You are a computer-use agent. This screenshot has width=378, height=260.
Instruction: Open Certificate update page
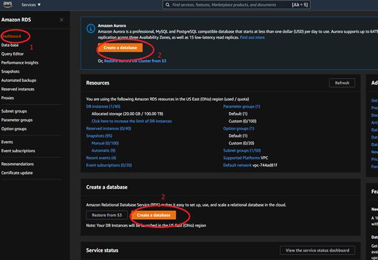[17, 173]
